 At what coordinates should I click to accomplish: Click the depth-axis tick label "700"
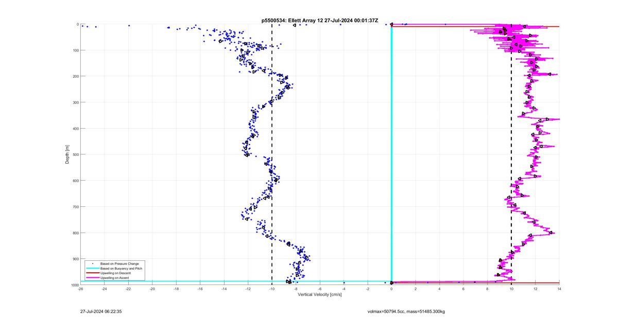pyautogui.click(x=75, y=207)
